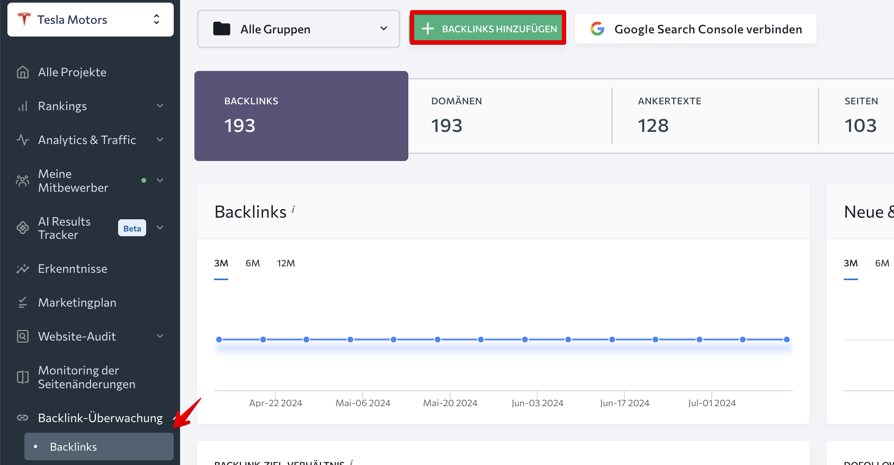Select the Backlinks 193 summary card
The image size is (894, 465).
point(301,116)
